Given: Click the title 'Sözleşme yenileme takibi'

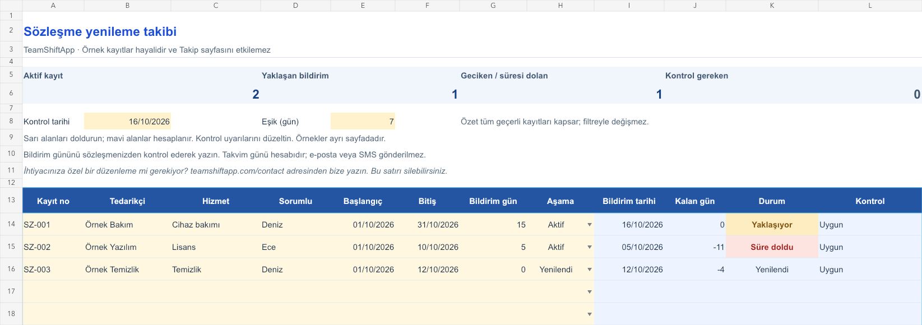Looking at the screenshot, I should 100,32.
